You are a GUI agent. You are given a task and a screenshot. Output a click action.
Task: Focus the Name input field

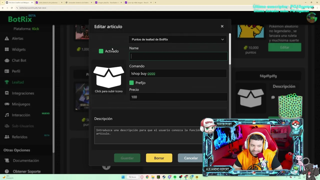[178, 56]
